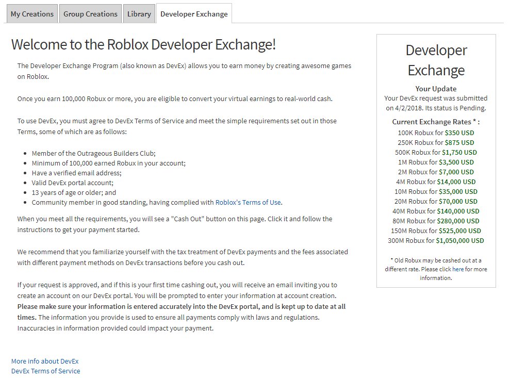The height and width of the screenshot is (378, 510).
Task: Click the '2M Robux for $7,000 USD' rate
Action: click(436, 172)
